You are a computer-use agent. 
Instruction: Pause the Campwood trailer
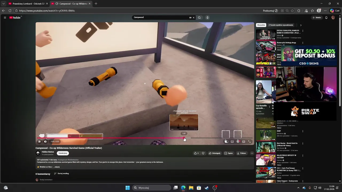point(39,142)
